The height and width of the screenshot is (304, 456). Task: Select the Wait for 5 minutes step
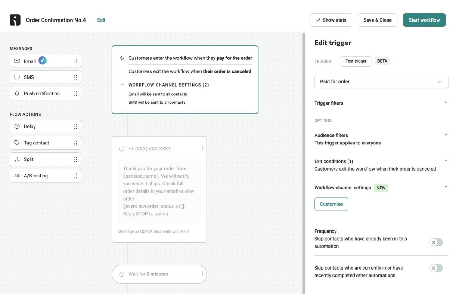(159, 274)
